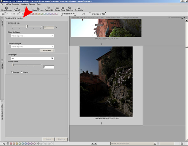Assign Tag 0 label in the bottom bar
Viewport: 188px width, 146px height.
point(8,144)
